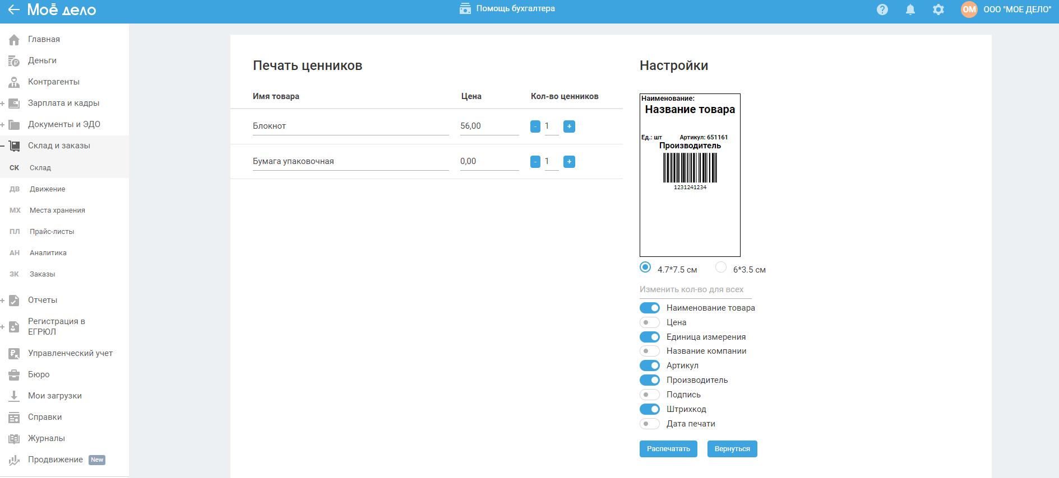Image resolution: width=1059 pixels, height=478 pixels.
Task: Click the back arrow next to logo
Action: click(13, 10)
